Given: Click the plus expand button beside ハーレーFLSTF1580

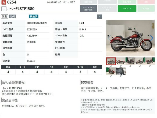Looking at the screenshot, I should [4, 9].
